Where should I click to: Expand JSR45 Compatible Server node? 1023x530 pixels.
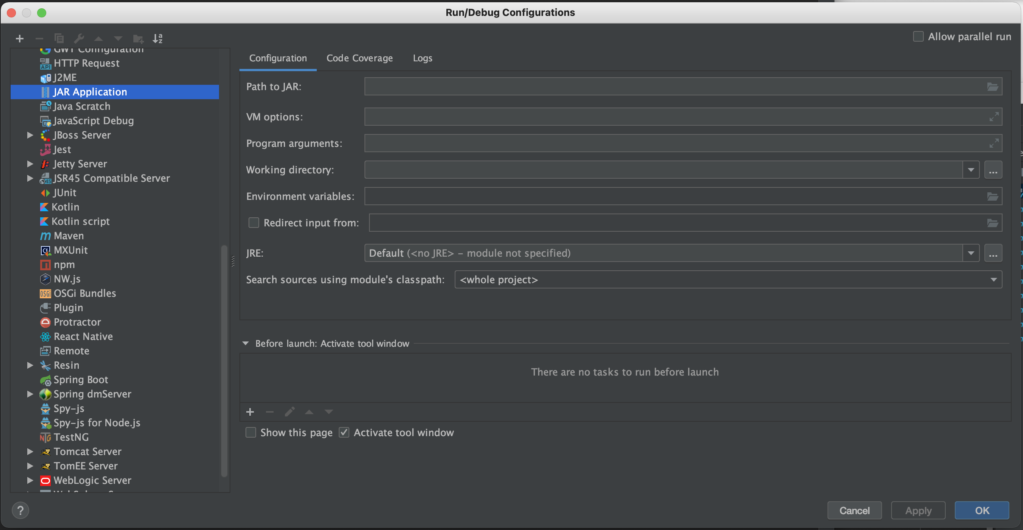30,178
